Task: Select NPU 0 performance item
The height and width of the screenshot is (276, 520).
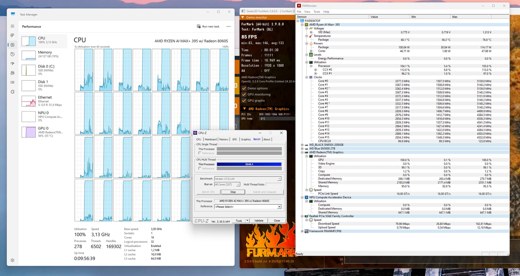Action: (43, 116)
